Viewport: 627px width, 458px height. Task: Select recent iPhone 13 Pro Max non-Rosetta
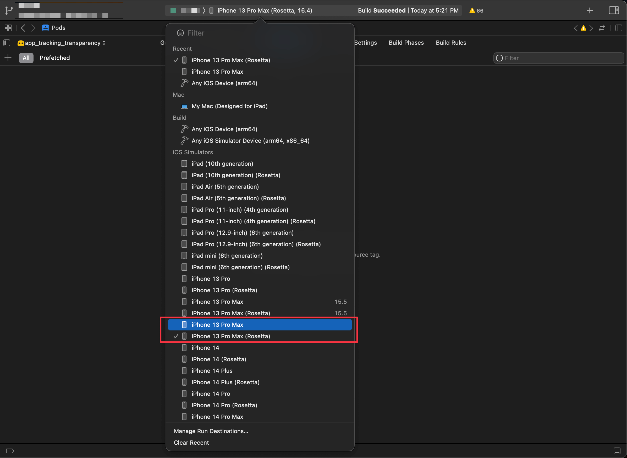coord(260,72)
